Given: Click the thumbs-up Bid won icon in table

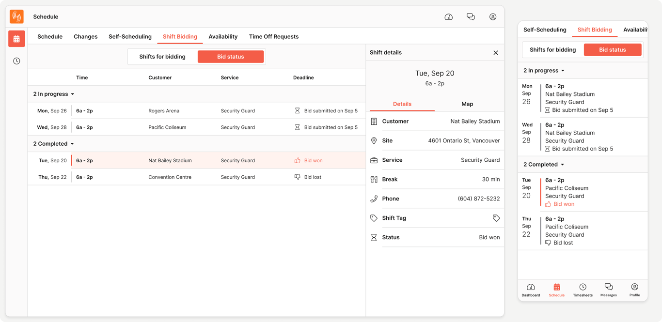Looking at the screenshot, I should 298,160.
